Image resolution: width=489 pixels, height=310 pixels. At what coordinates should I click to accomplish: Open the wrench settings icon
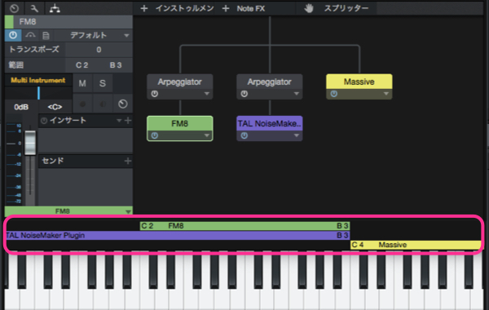point(34,8)
